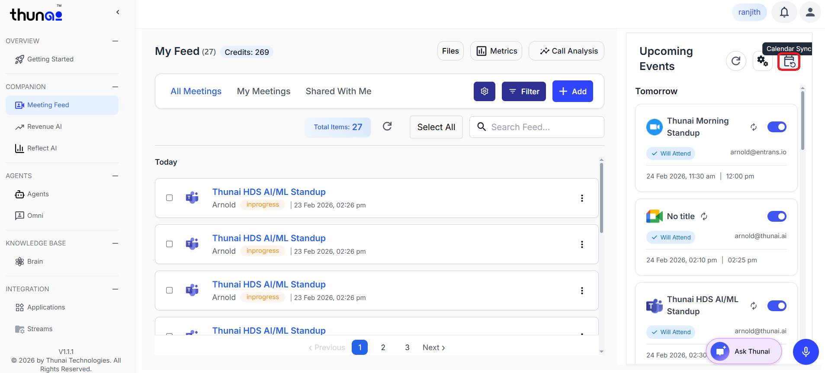
Task: Open Reflect AI in the sidebar
Action: point(61,148)
